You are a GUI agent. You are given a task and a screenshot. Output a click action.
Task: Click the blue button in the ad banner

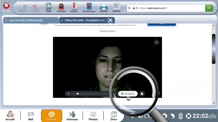coord(162,24)
